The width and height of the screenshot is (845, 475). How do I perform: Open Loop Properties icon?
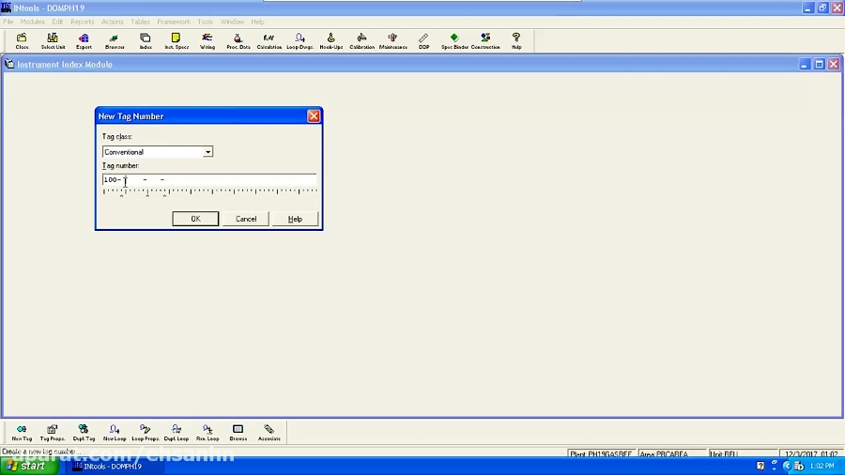click(145, 433)
